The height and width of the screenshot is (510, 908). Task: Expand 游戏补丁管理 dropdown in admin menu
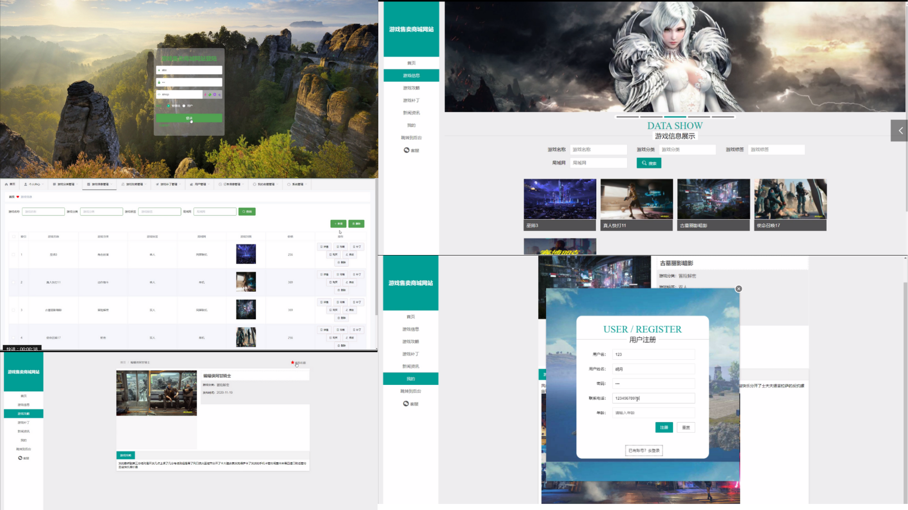tap(167, 184)
